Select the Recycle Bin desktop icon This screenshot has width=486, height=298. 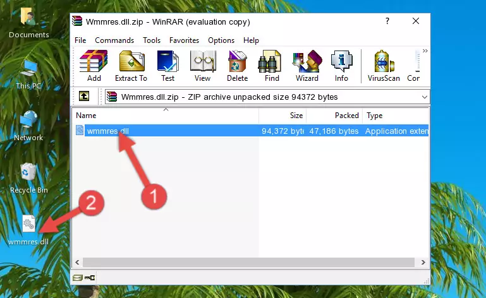click(x=29, y=179)
